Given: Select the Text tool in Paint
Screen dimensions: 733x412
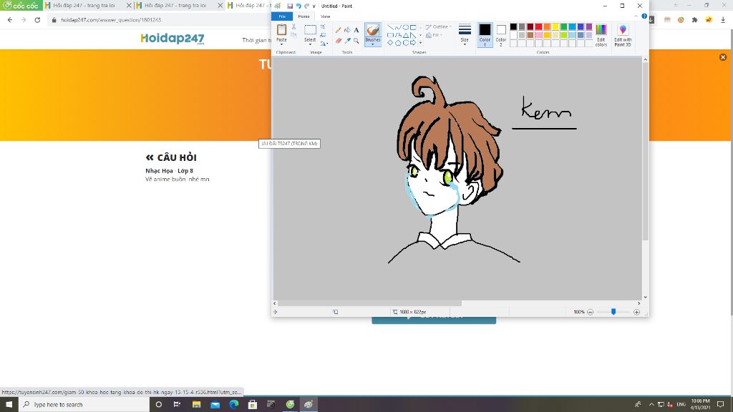Looking at the screenshot, I should 356,30.
